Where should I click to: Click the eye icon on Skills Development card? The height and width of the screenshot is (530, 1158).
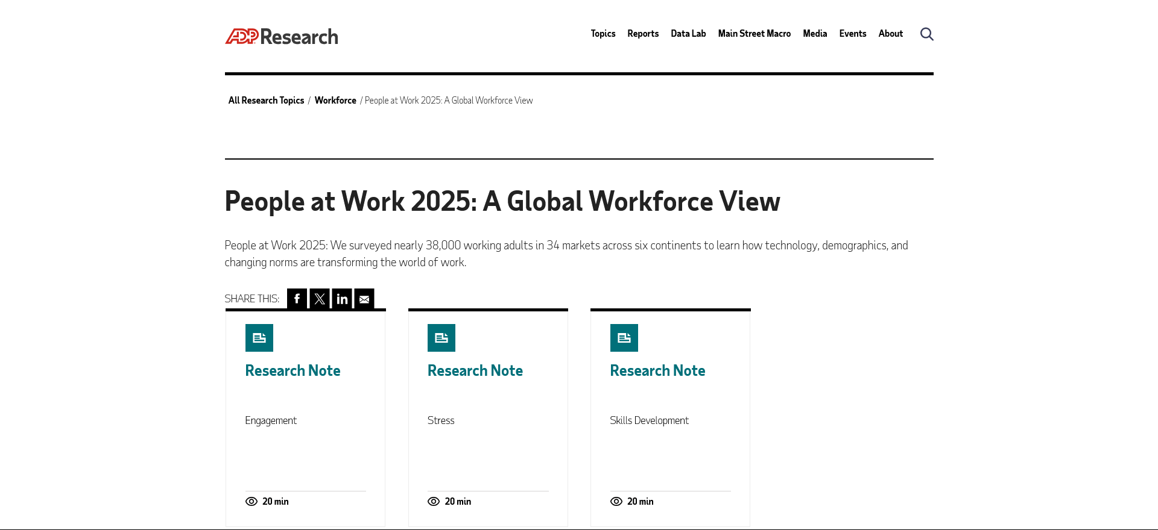click(616, 502)
